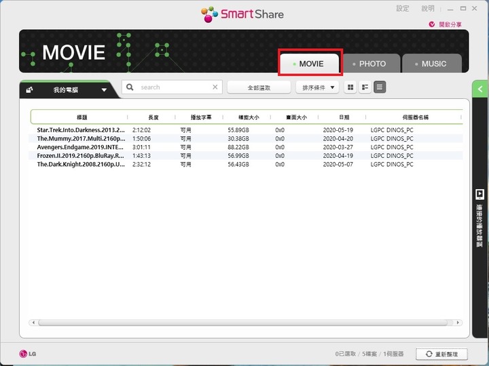This screenshot has width=489, height=366.
Task: Select Star.Trek.Into.Darkness.2013 movie row
Action: tap(246, 130)
